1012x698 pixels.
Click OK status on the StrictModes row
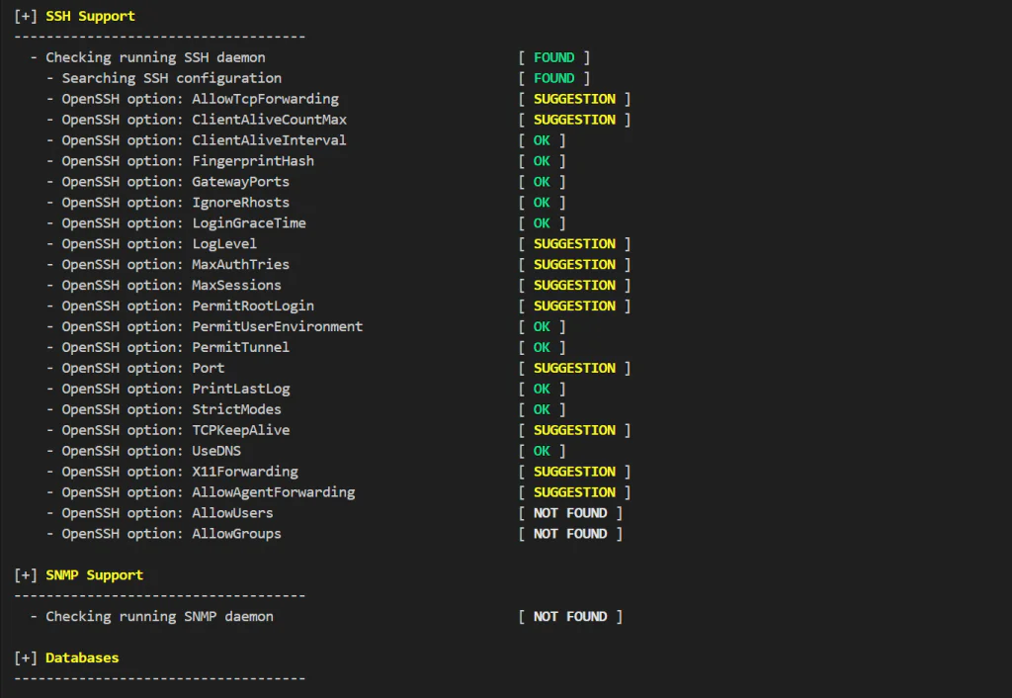point(542,409)
